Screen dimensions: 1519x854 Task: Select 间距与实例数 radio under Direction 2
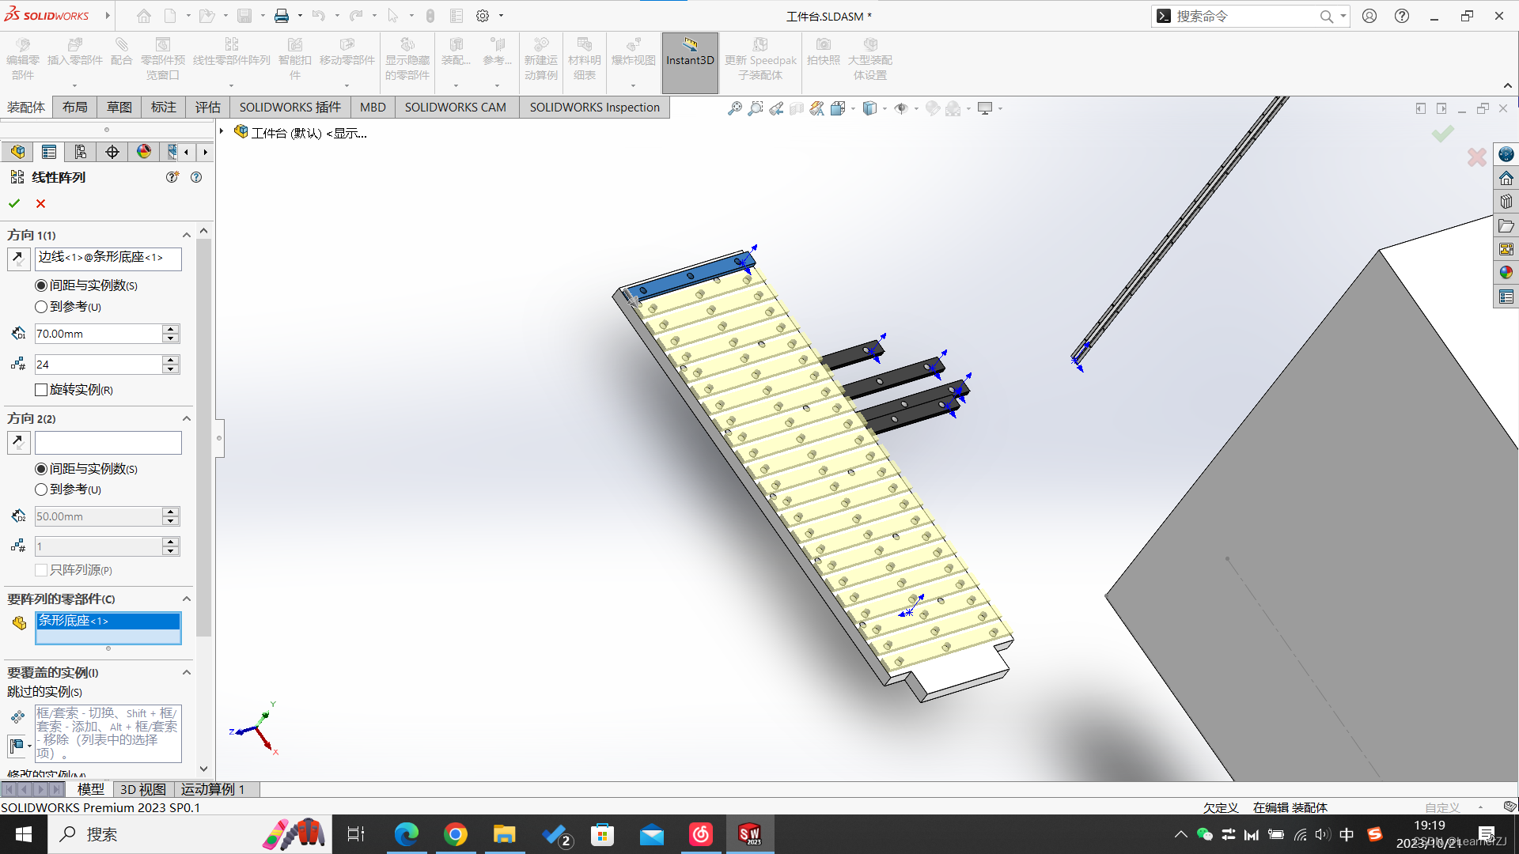pyautogui.click(x=41, y=469)
